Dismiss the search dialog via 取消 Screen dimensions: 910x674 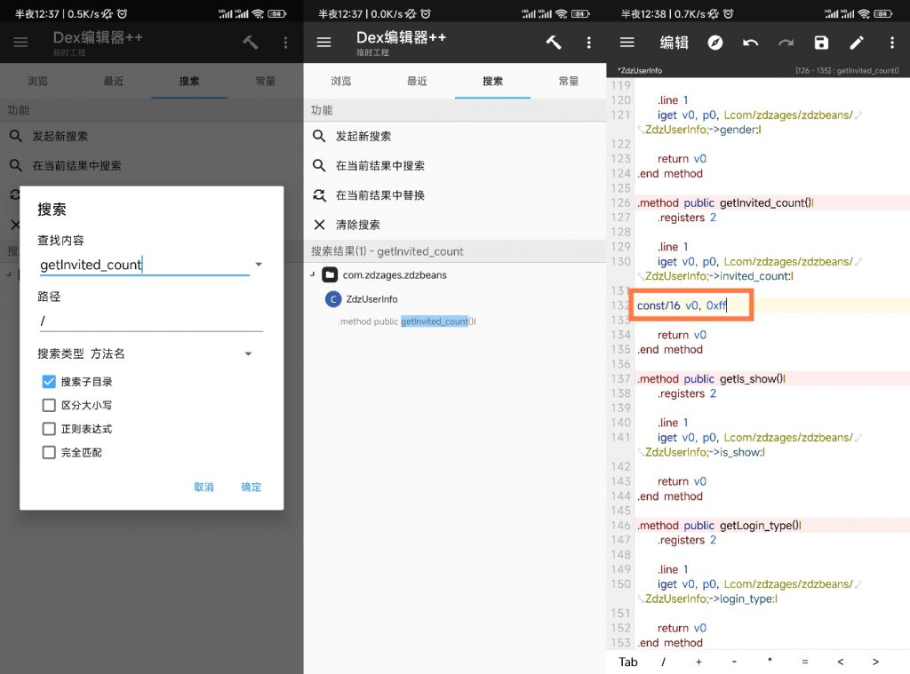[204, 487]
